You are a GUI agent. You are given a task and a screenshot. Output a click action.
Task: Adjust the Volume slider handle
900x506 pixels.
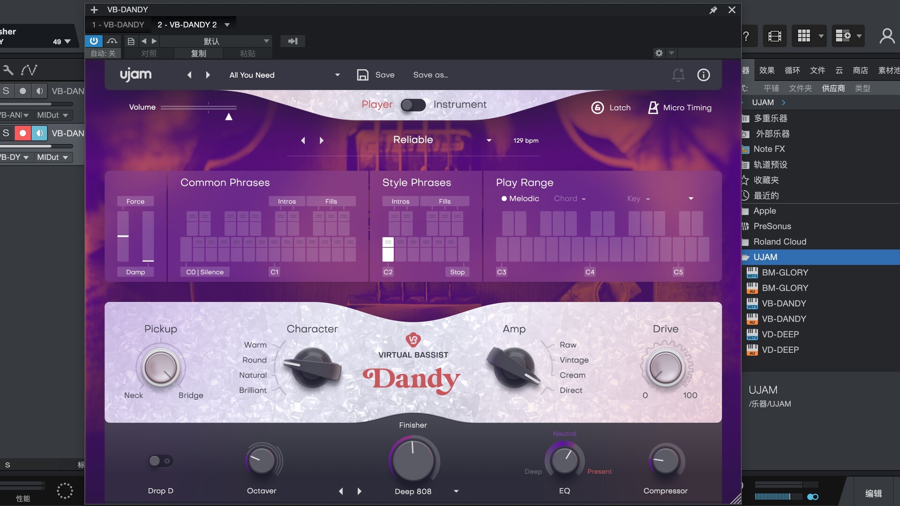click(x=228, y=117)
